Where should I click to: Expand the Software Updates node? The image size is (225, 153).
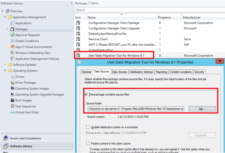pyautogui.click(x=5, y=64)
